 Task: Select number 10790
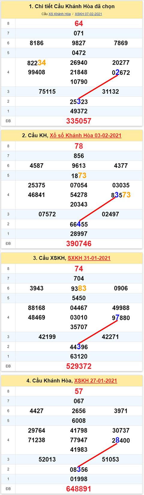[x=79, y=82]
